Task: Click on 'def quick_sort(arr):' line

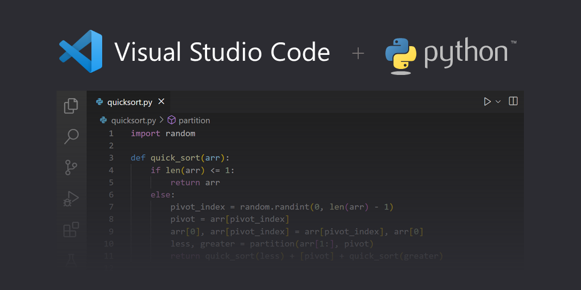Action: (180, 158)
